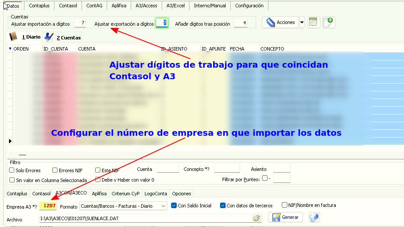
Task: Click the new document plus icon
Action: (329, 22)
